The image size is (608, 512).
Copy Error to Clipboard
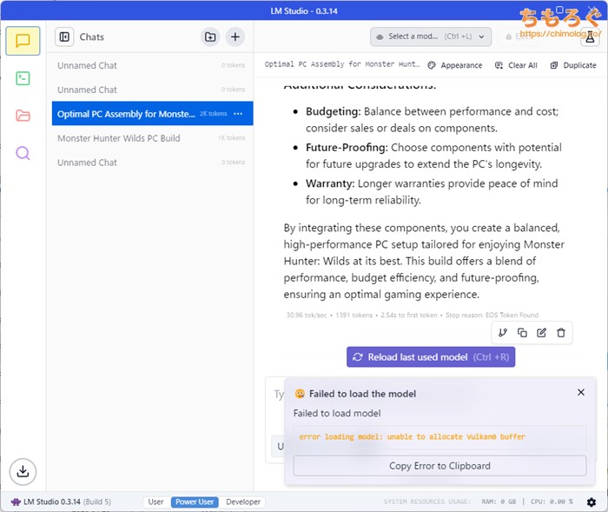click(x=439, y=466)
